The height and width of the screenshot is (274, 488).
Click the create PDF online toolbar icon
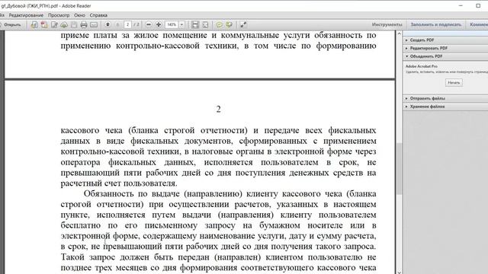[34, 24]
